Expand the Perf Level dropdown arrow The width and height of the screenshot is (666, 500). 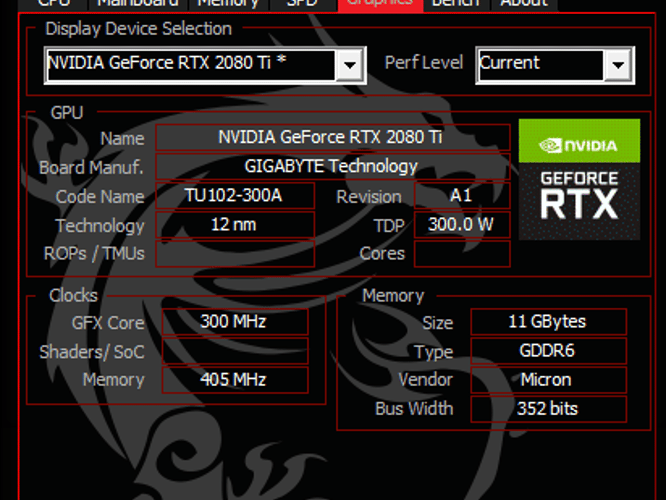tap(618, 65)
